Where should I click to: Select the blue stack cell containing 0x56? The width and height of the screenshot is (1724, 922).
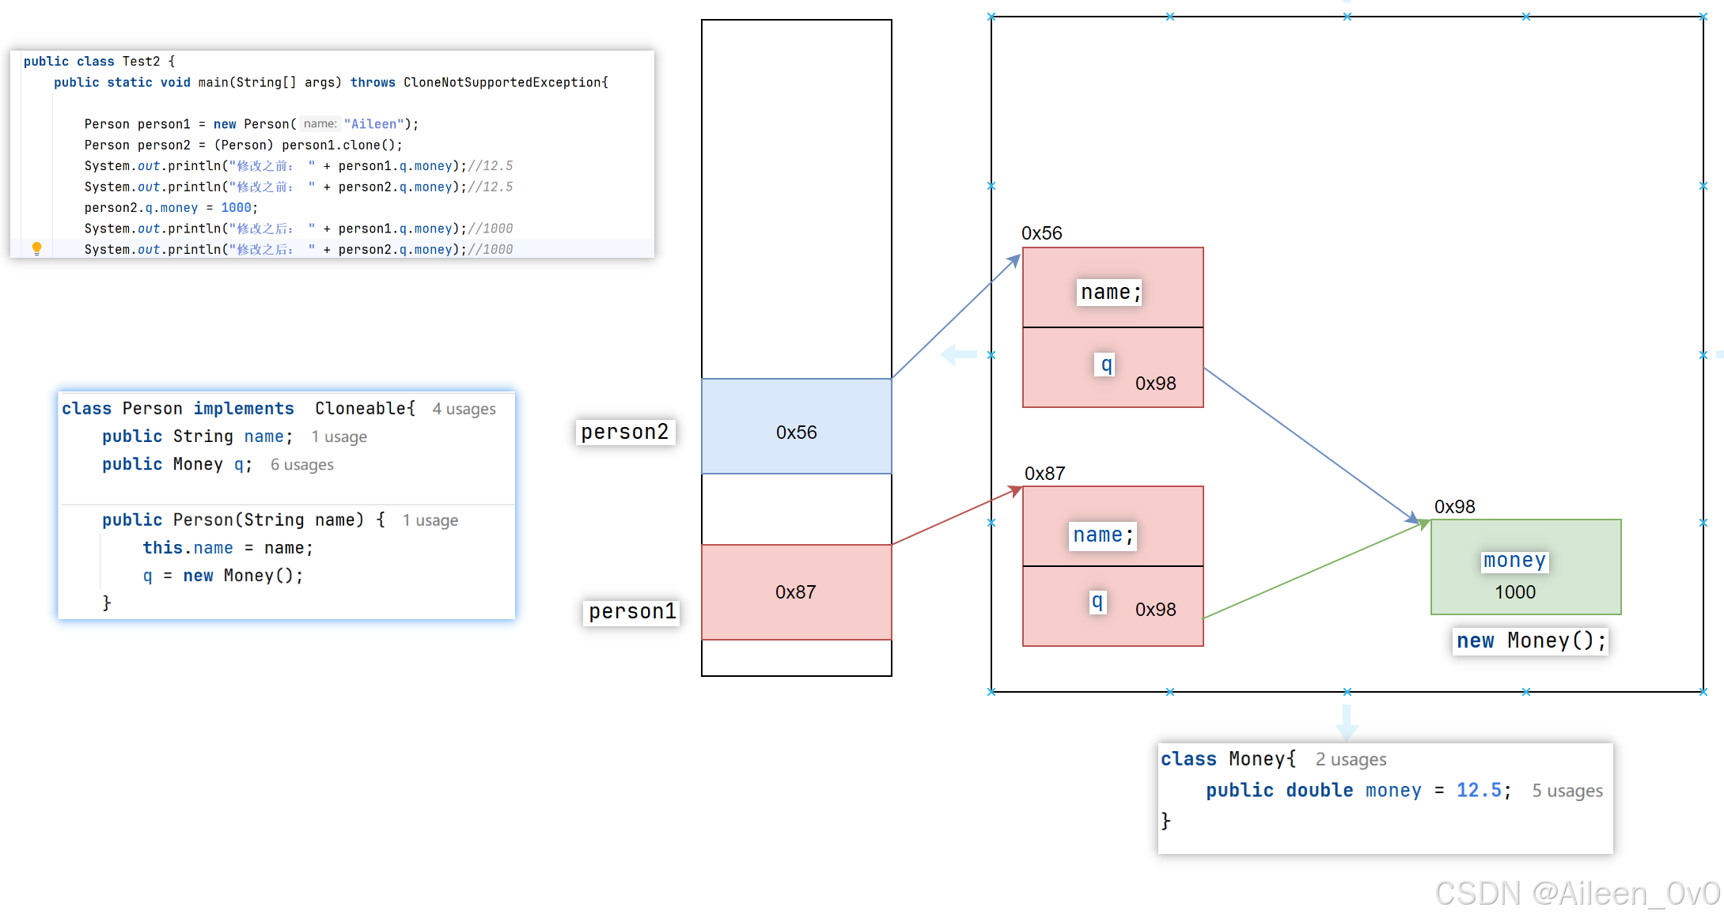pos(797,426)
